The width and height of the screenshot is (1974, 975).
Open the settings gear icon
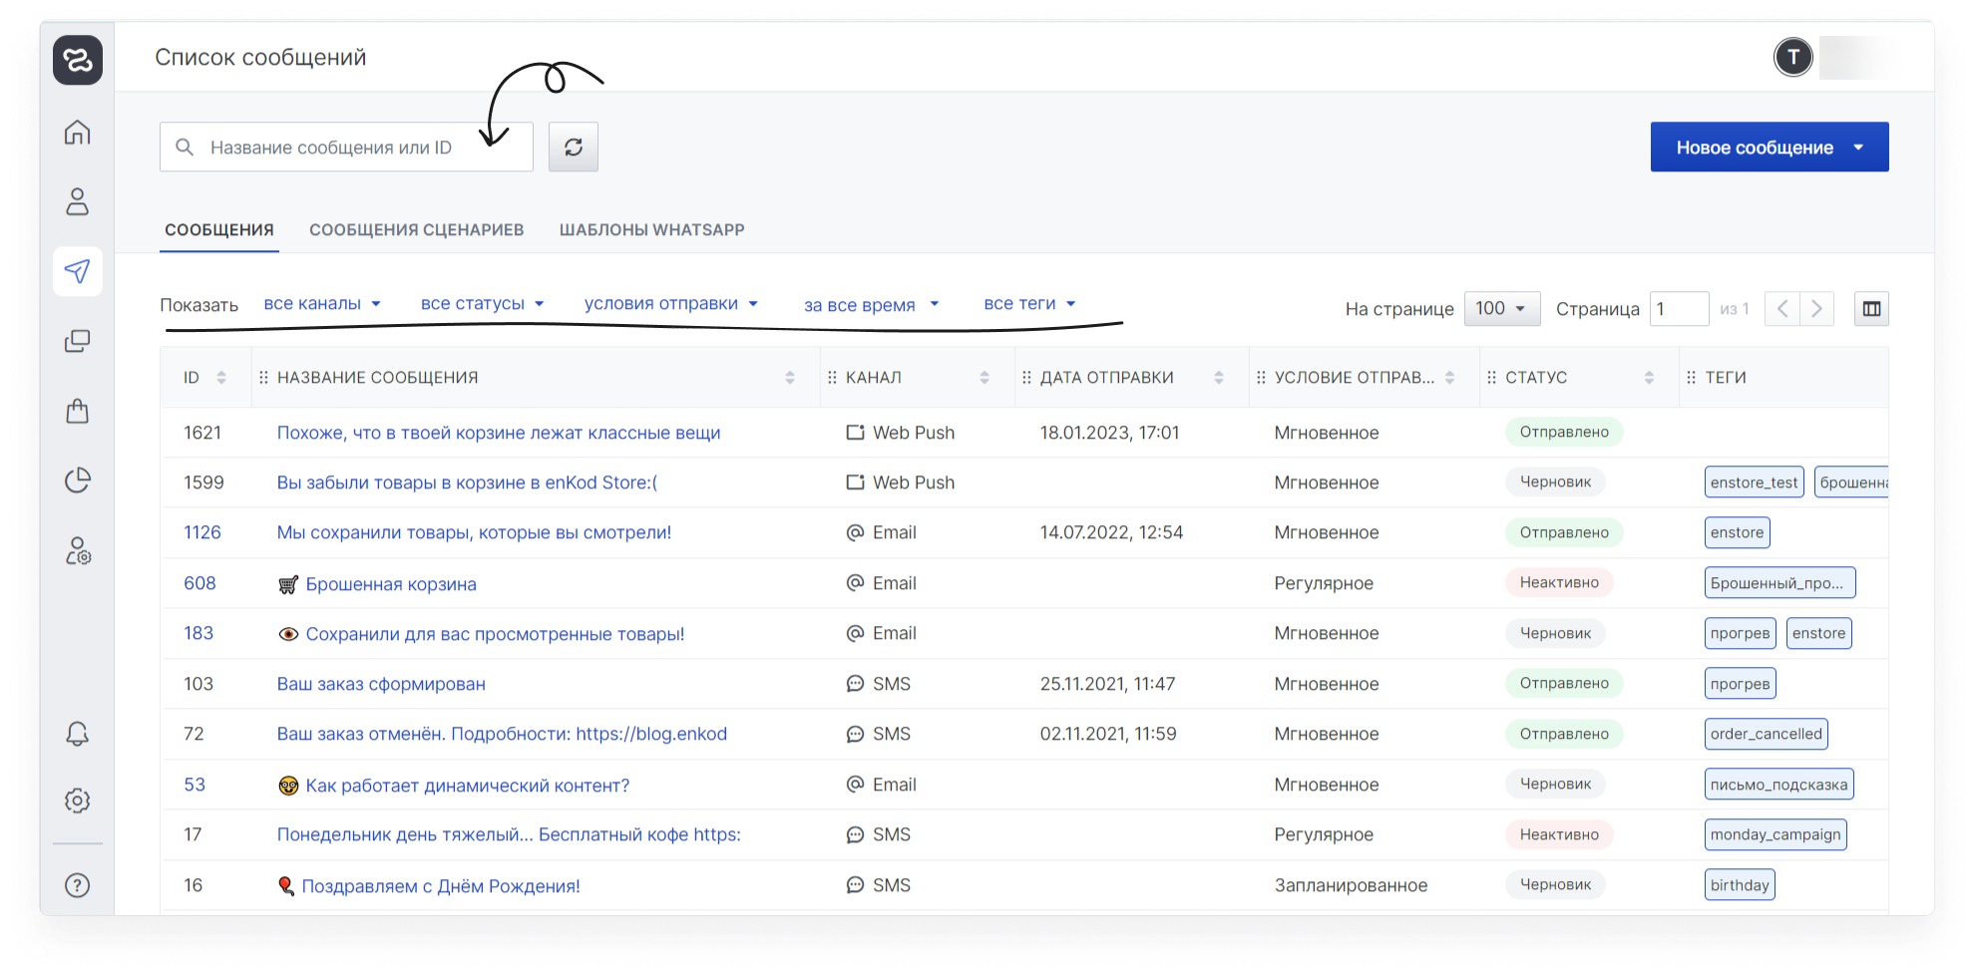pyautogui.click(x=78, y=801)
